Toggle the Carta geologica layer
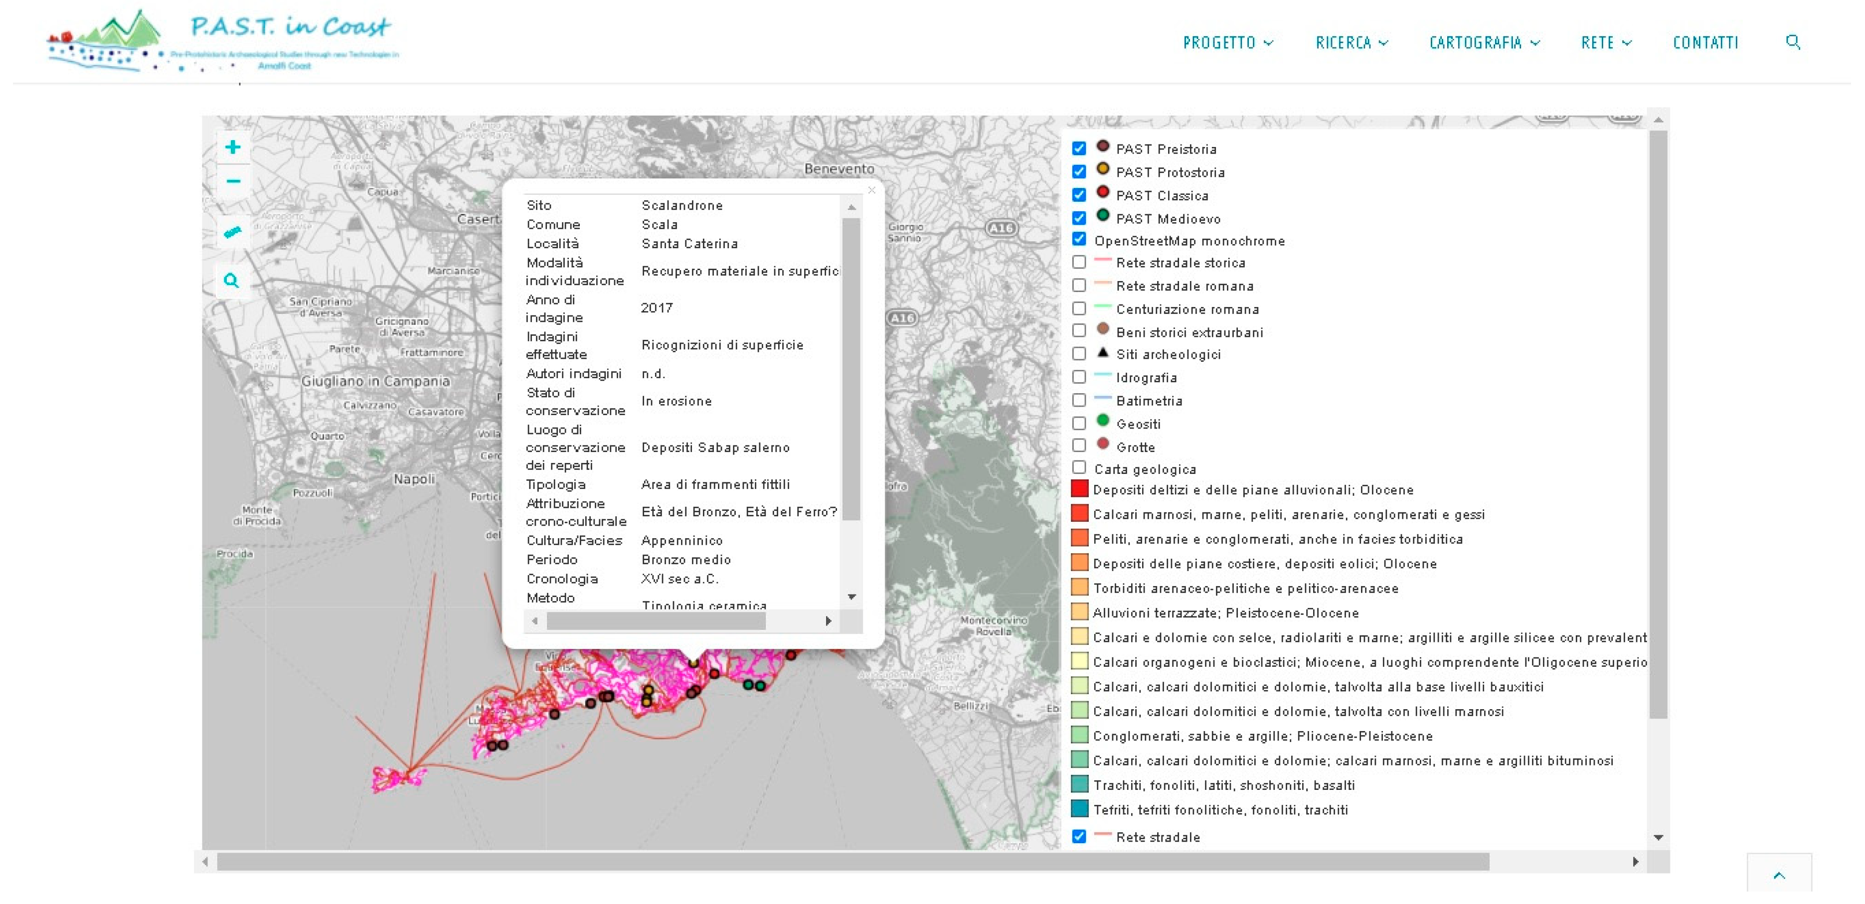 tap(1079, 467)
